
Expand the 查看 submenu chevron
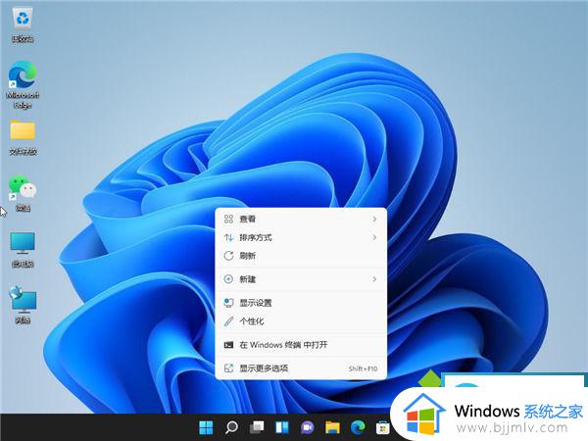click(x=374, y=219)
